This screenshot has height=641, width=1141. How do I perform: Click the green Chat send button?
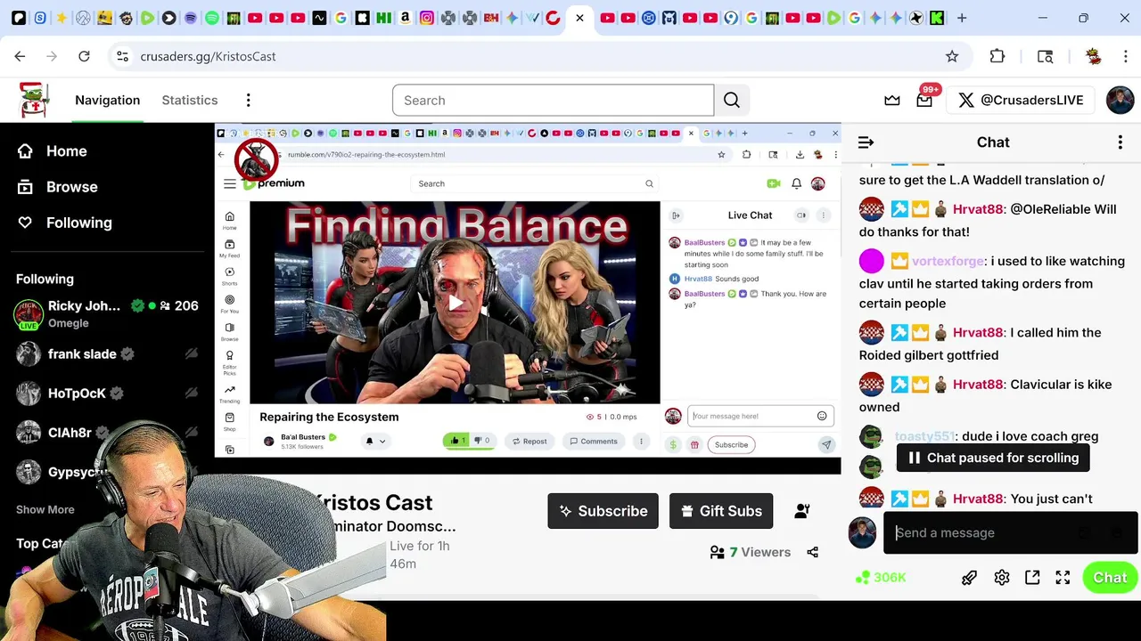coord(1110,578)
